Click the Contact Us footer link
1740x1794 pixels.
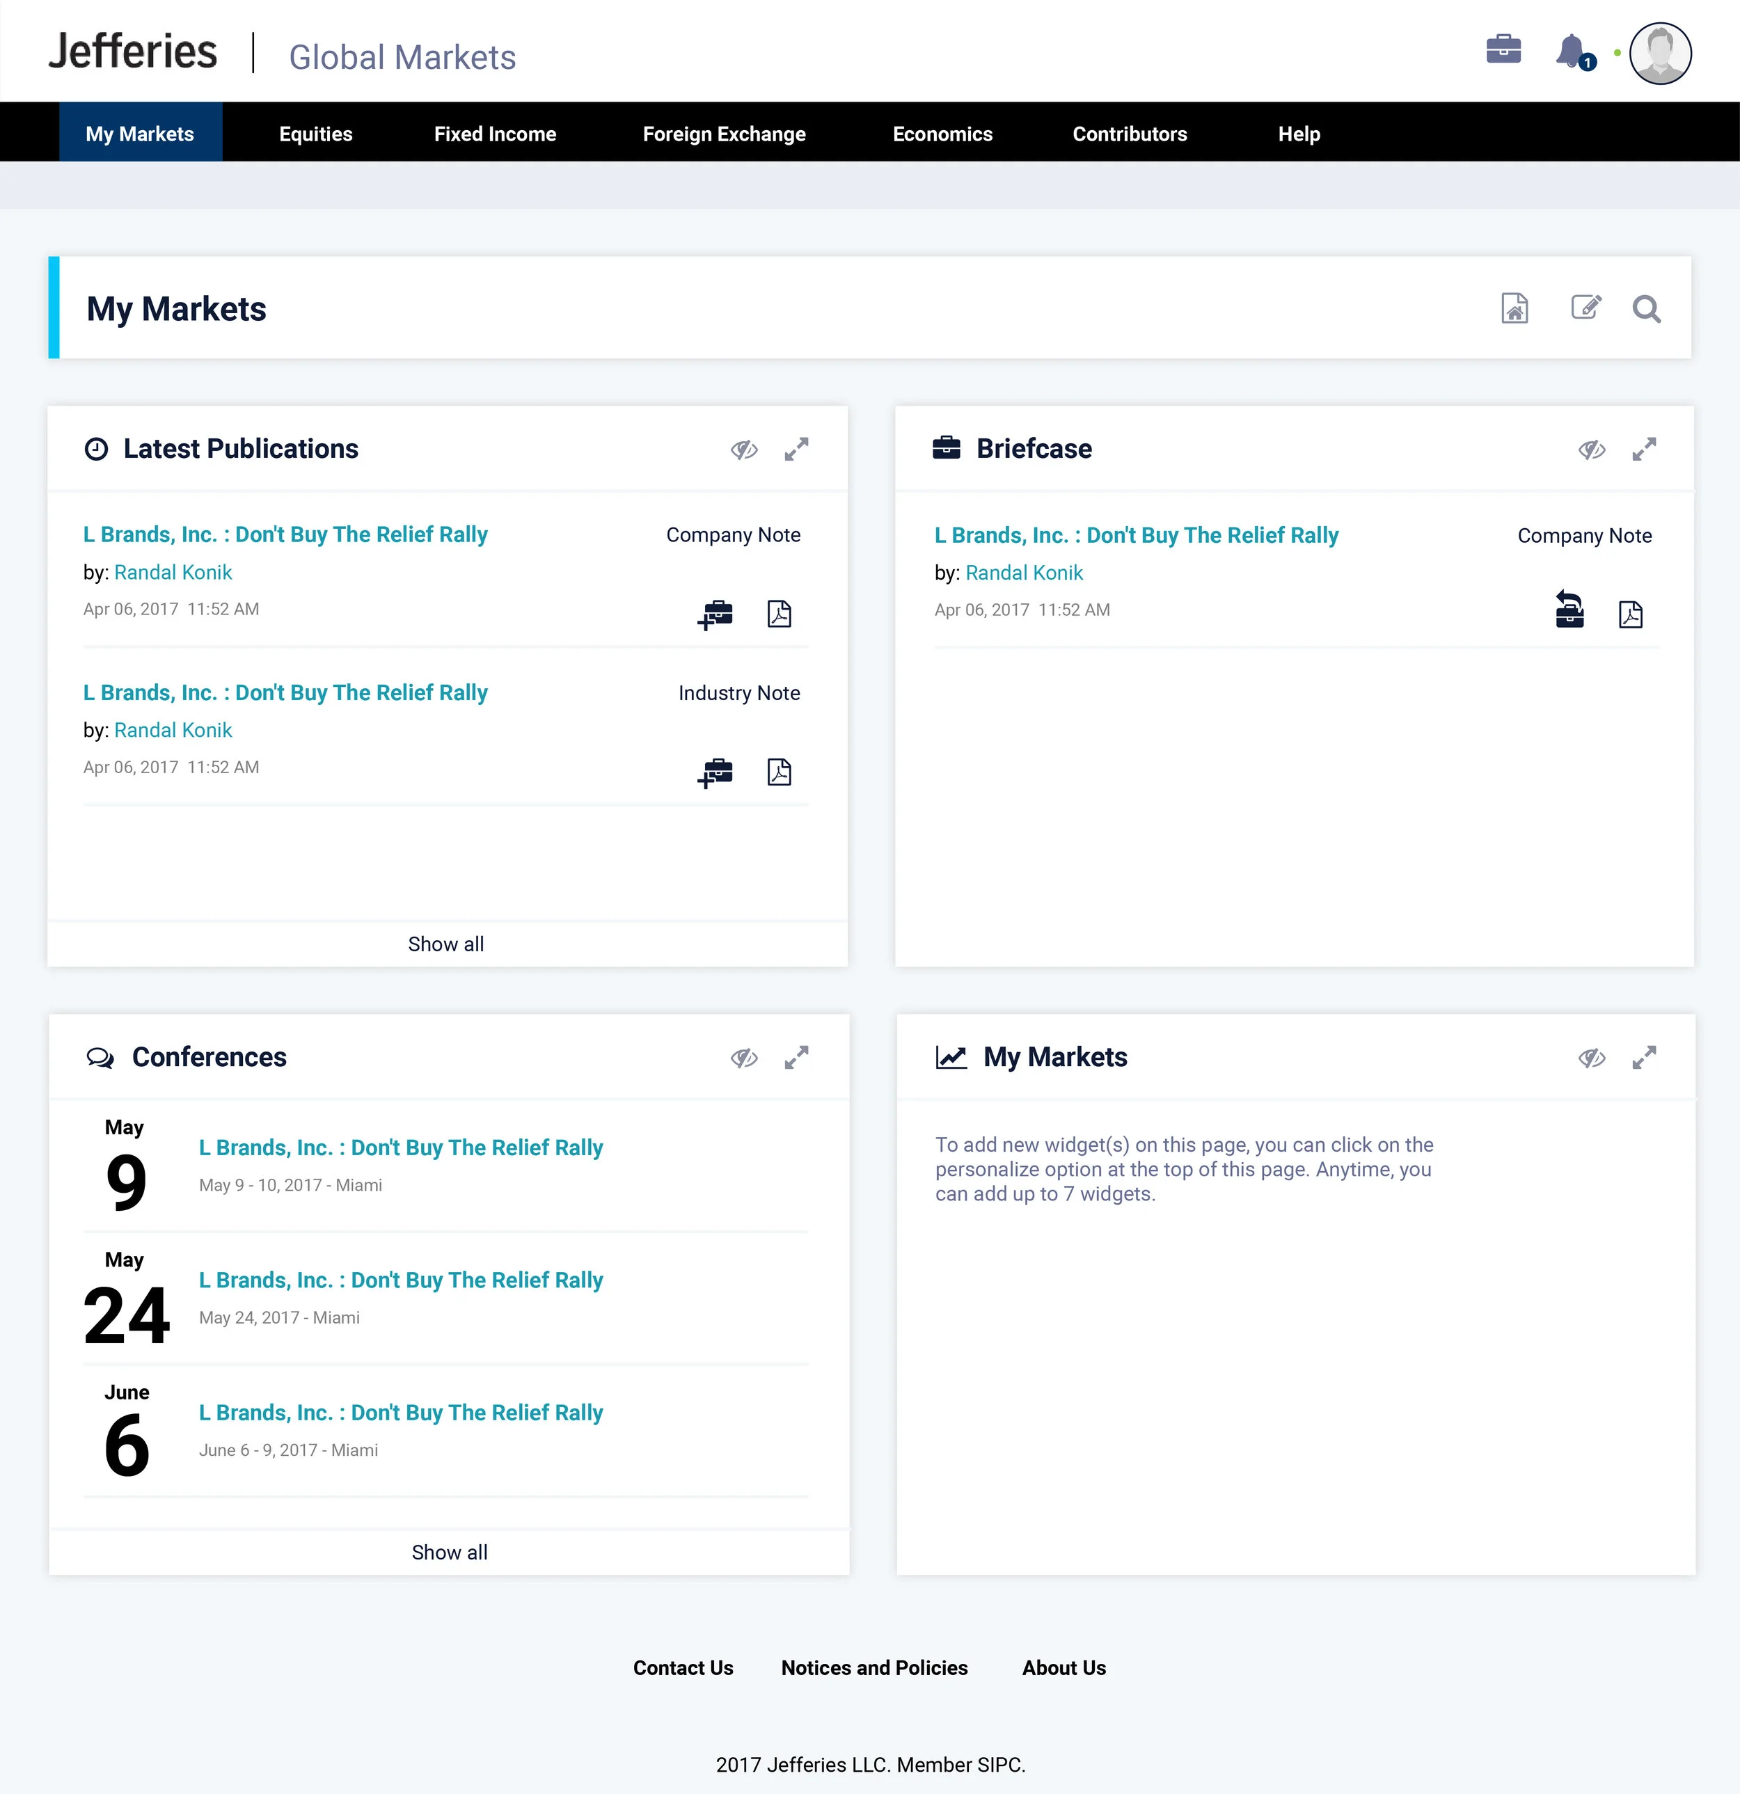pos(683,1667)
